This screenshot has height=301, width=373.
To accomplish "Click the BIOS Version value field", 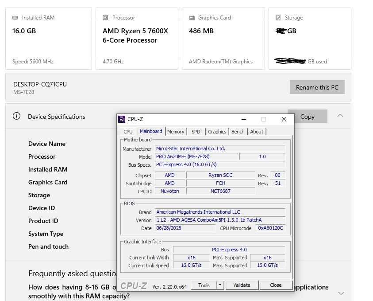I will pyautogui.click(x=220, y=220).
